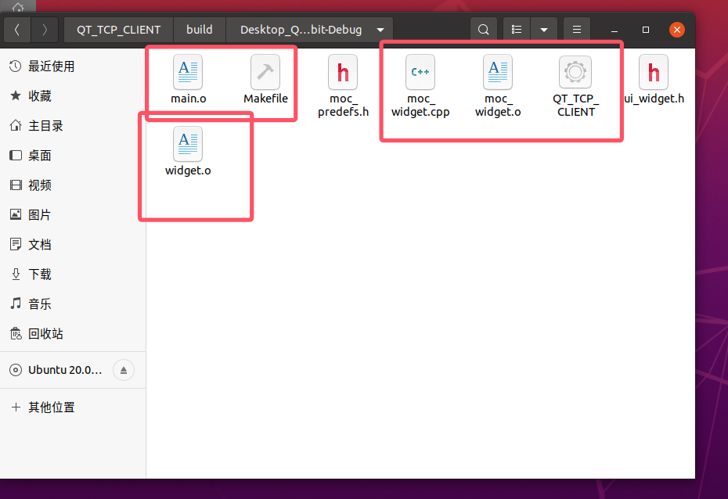Open the path bar dropdown after Desktop_Q...bit-Debug
Screen dimensions: 728x499
pyautogui.click(x=380, y=30)
